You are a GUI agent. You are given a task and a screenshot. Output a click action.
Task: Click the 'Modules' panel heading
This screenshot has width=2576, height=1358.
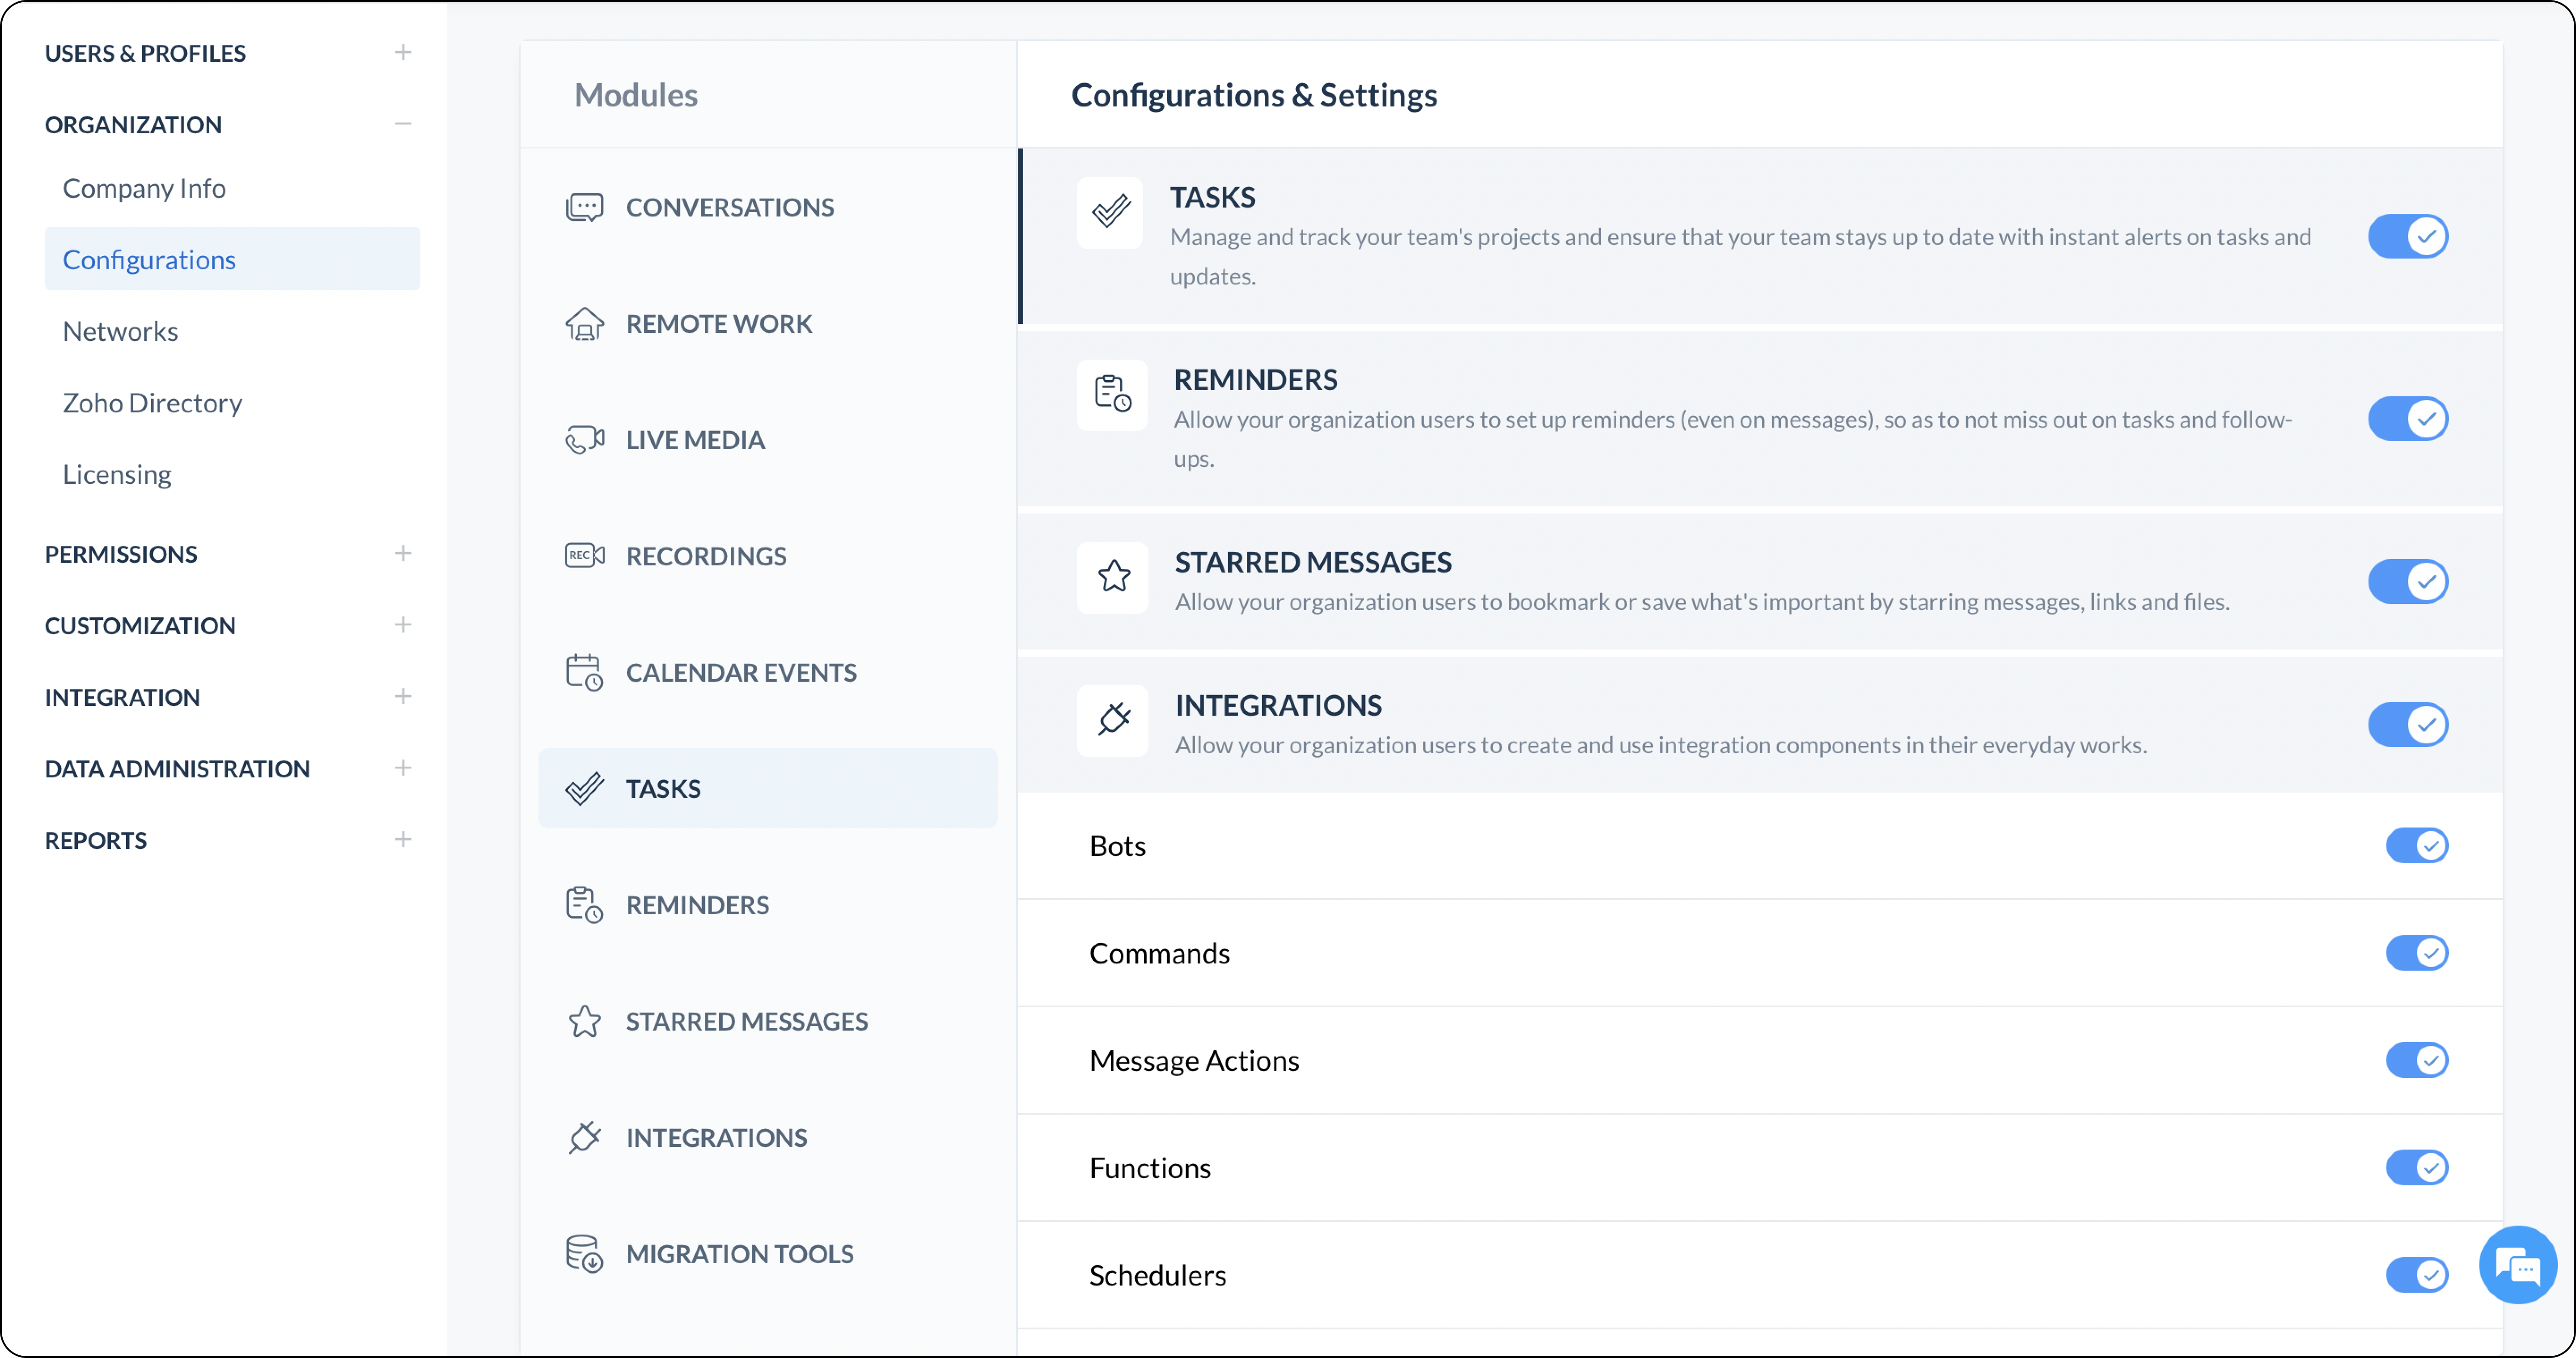click(635, 95)
